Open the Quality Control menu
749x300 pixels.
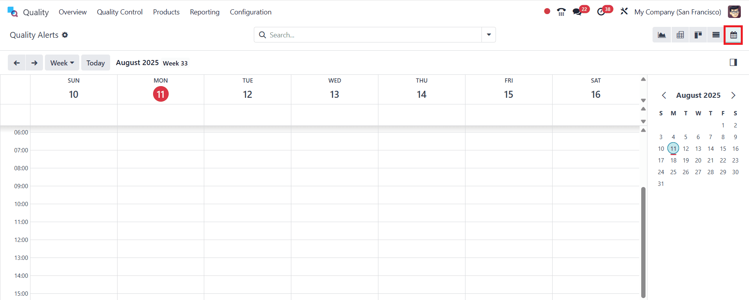119,12
